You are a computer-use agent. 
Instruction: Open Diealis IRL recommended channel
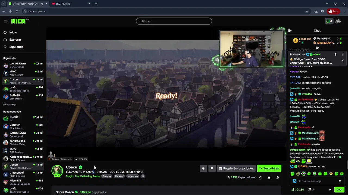point(23,119)
